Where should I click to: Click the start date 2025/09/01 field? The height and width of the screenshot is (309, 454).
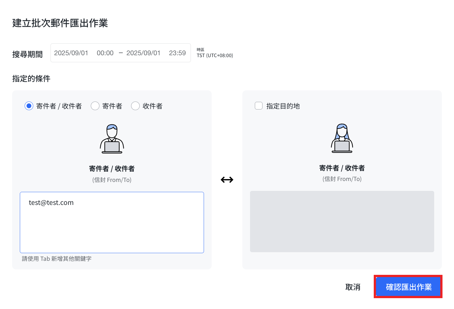tap(71, 53)
